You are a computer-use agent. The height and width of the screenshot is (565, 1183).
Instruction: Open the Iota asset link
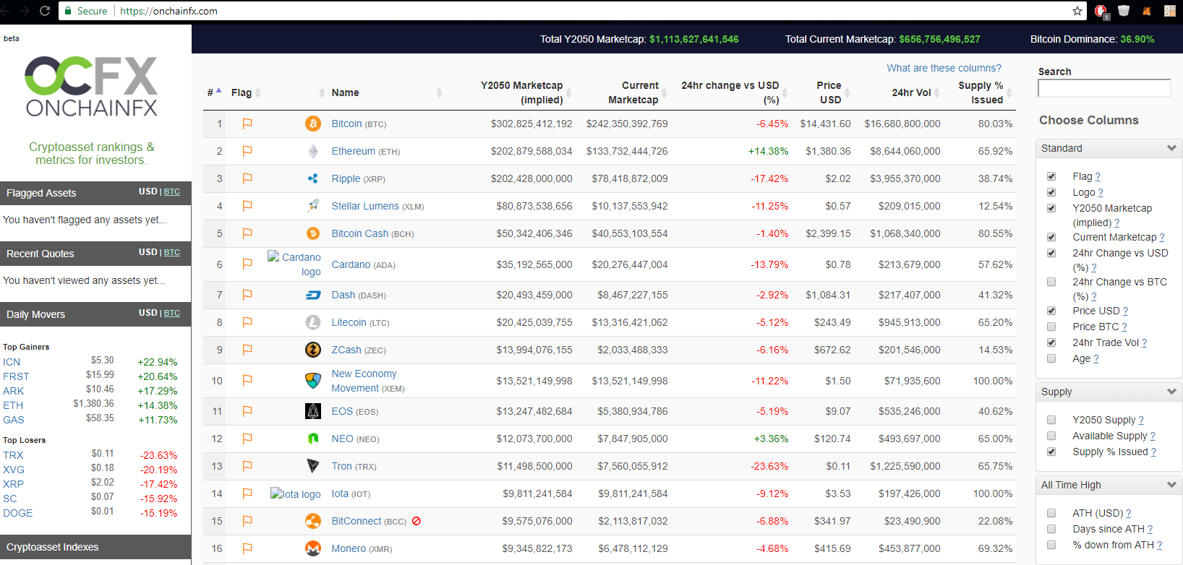[340, 493]
